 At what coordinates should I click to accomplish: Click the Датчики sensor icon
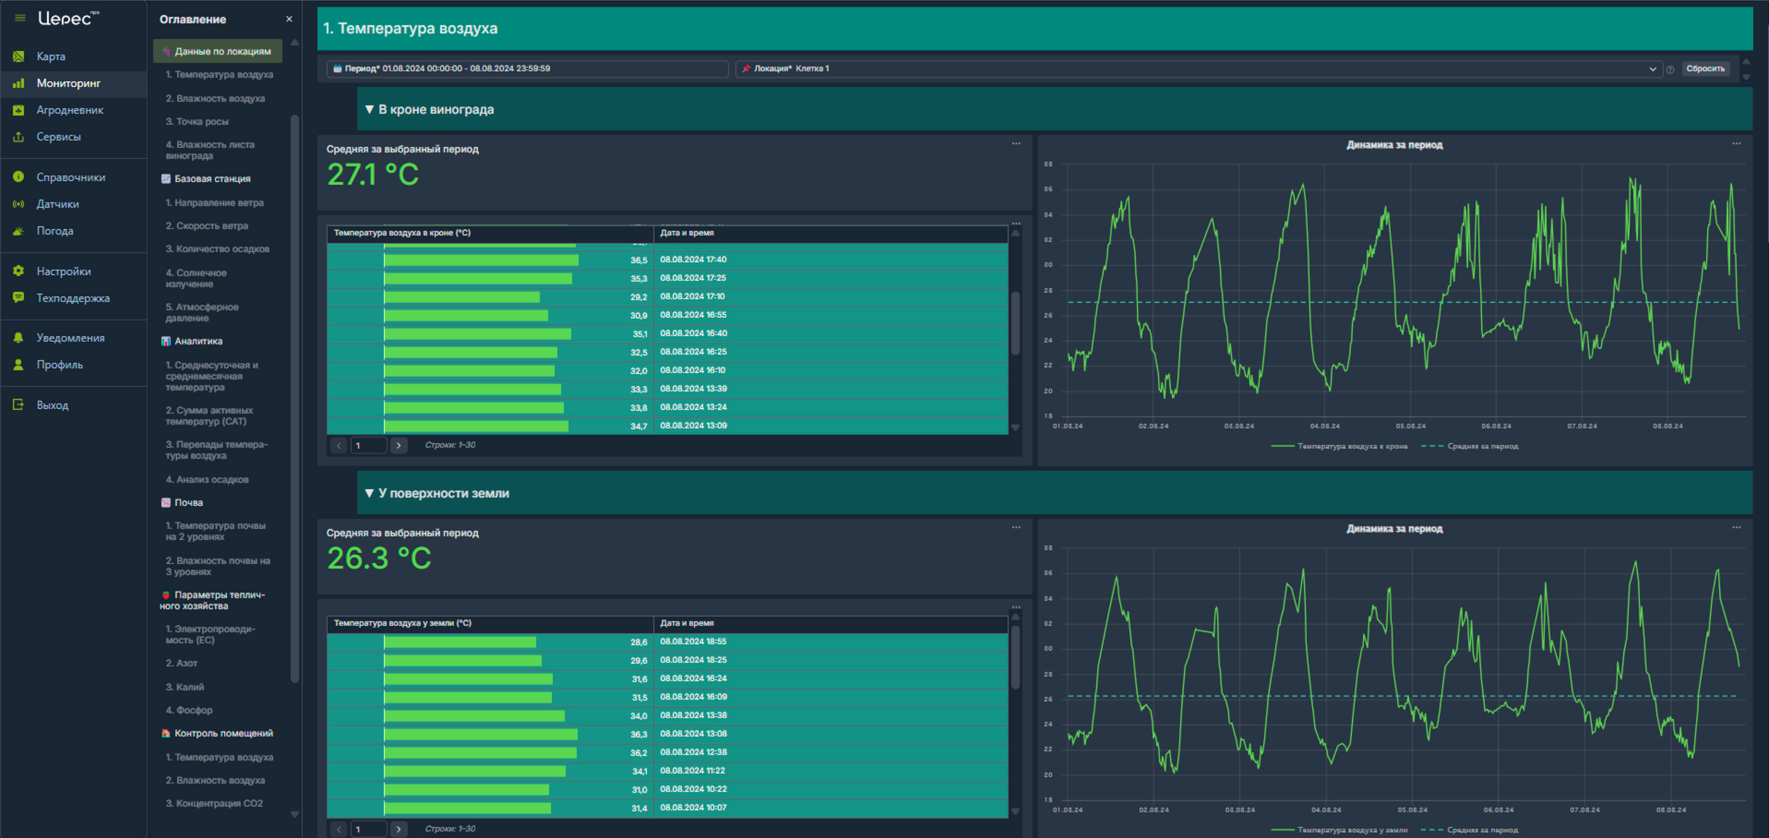(19, 204)
